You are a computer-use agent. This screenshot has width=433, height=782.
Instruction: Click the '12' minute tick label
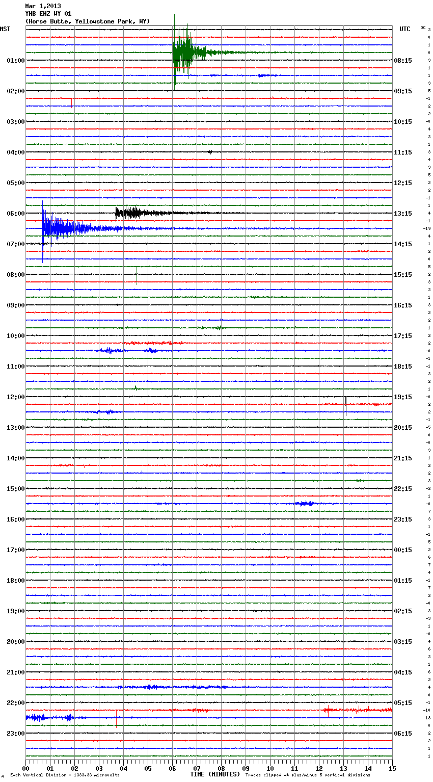319,768
